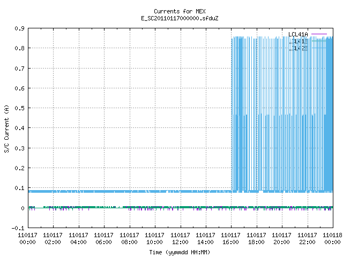Click the y-axis tick value "0.9"
The height and width of the screenshot is (257, 343).
pyautogui.click(x=19, y=28)
